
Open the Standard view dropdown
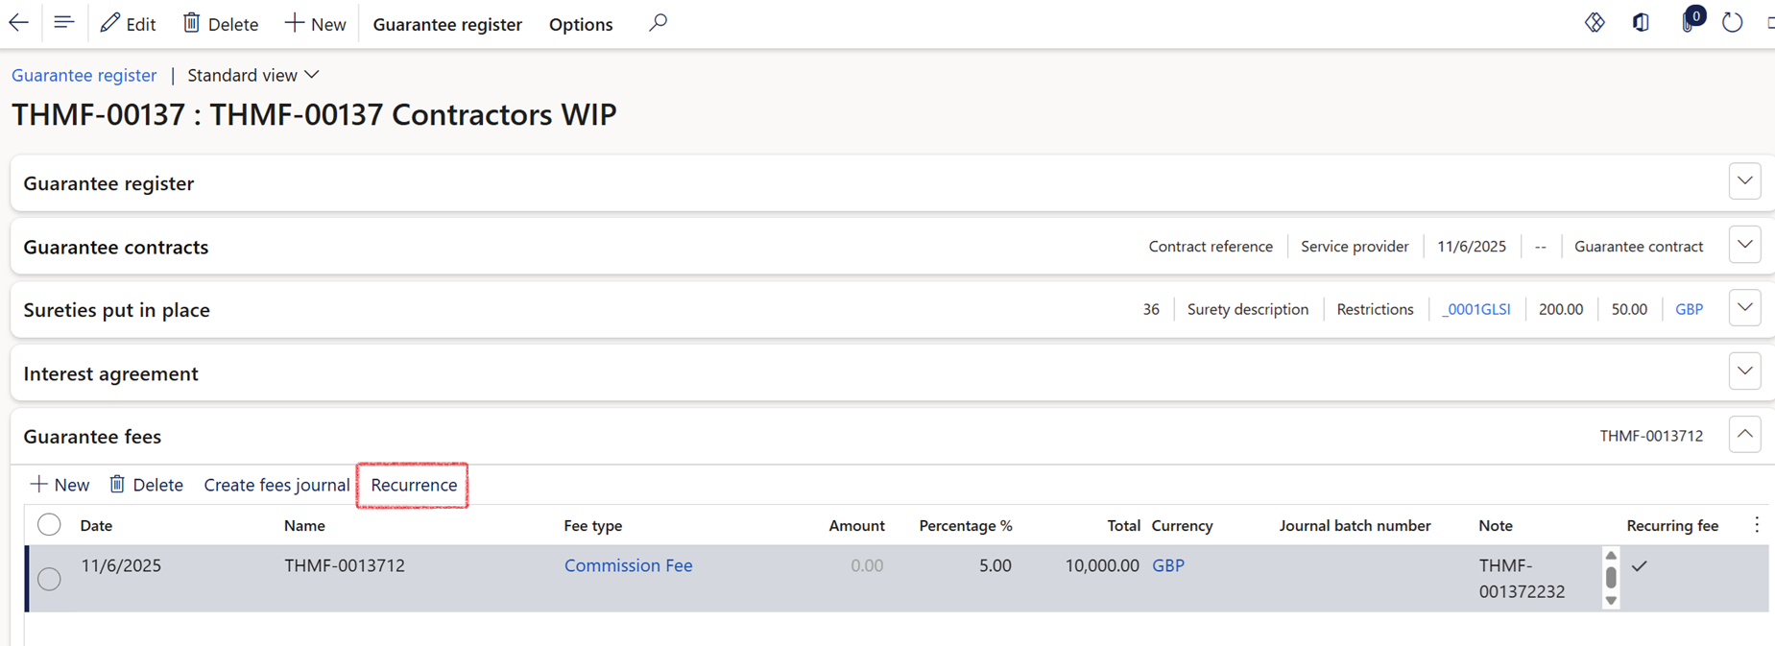tap(253, 75)
